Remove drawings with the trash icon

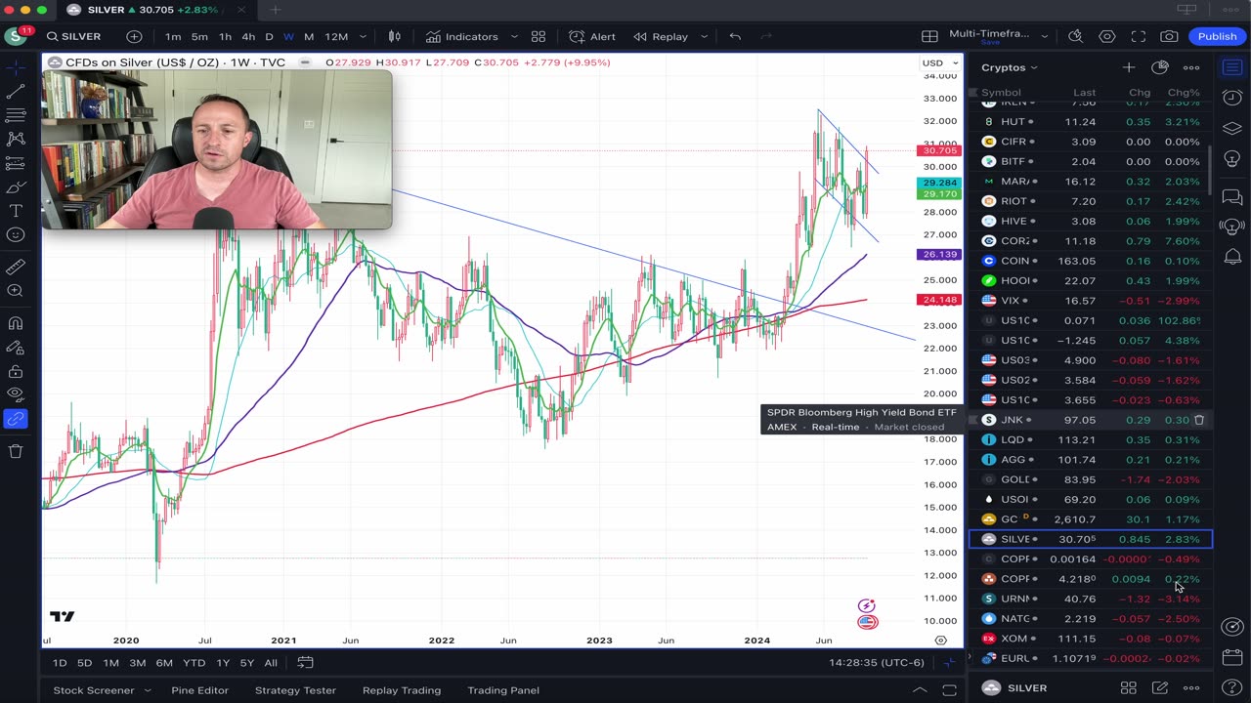click(x=16, y=451)
